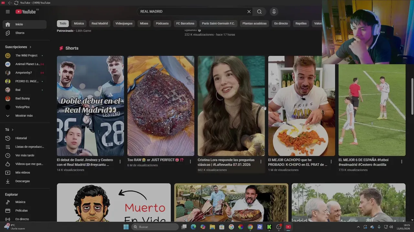Open options for MEJOR CACHOPO short
The width and height of the screenshot is (414, 232).
(331, 162)
